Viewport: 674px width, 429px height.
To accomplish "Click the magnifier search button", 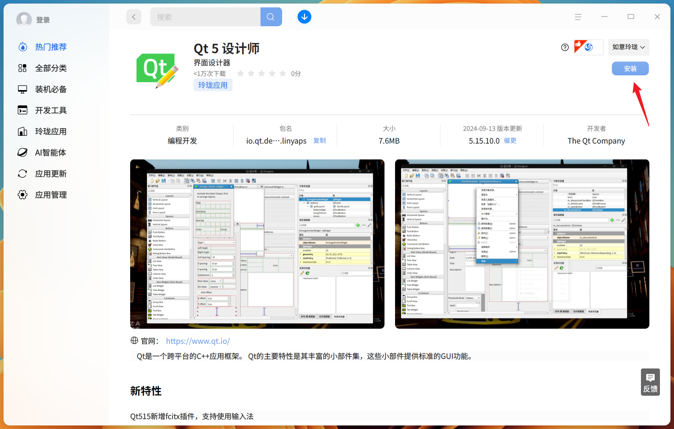I will coord(271,17).
